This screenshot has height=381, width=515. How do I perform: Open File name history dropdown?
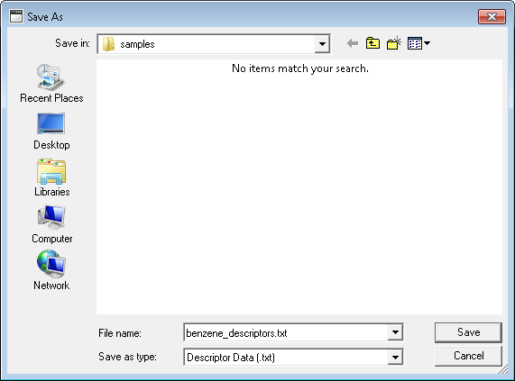(395, 332)
